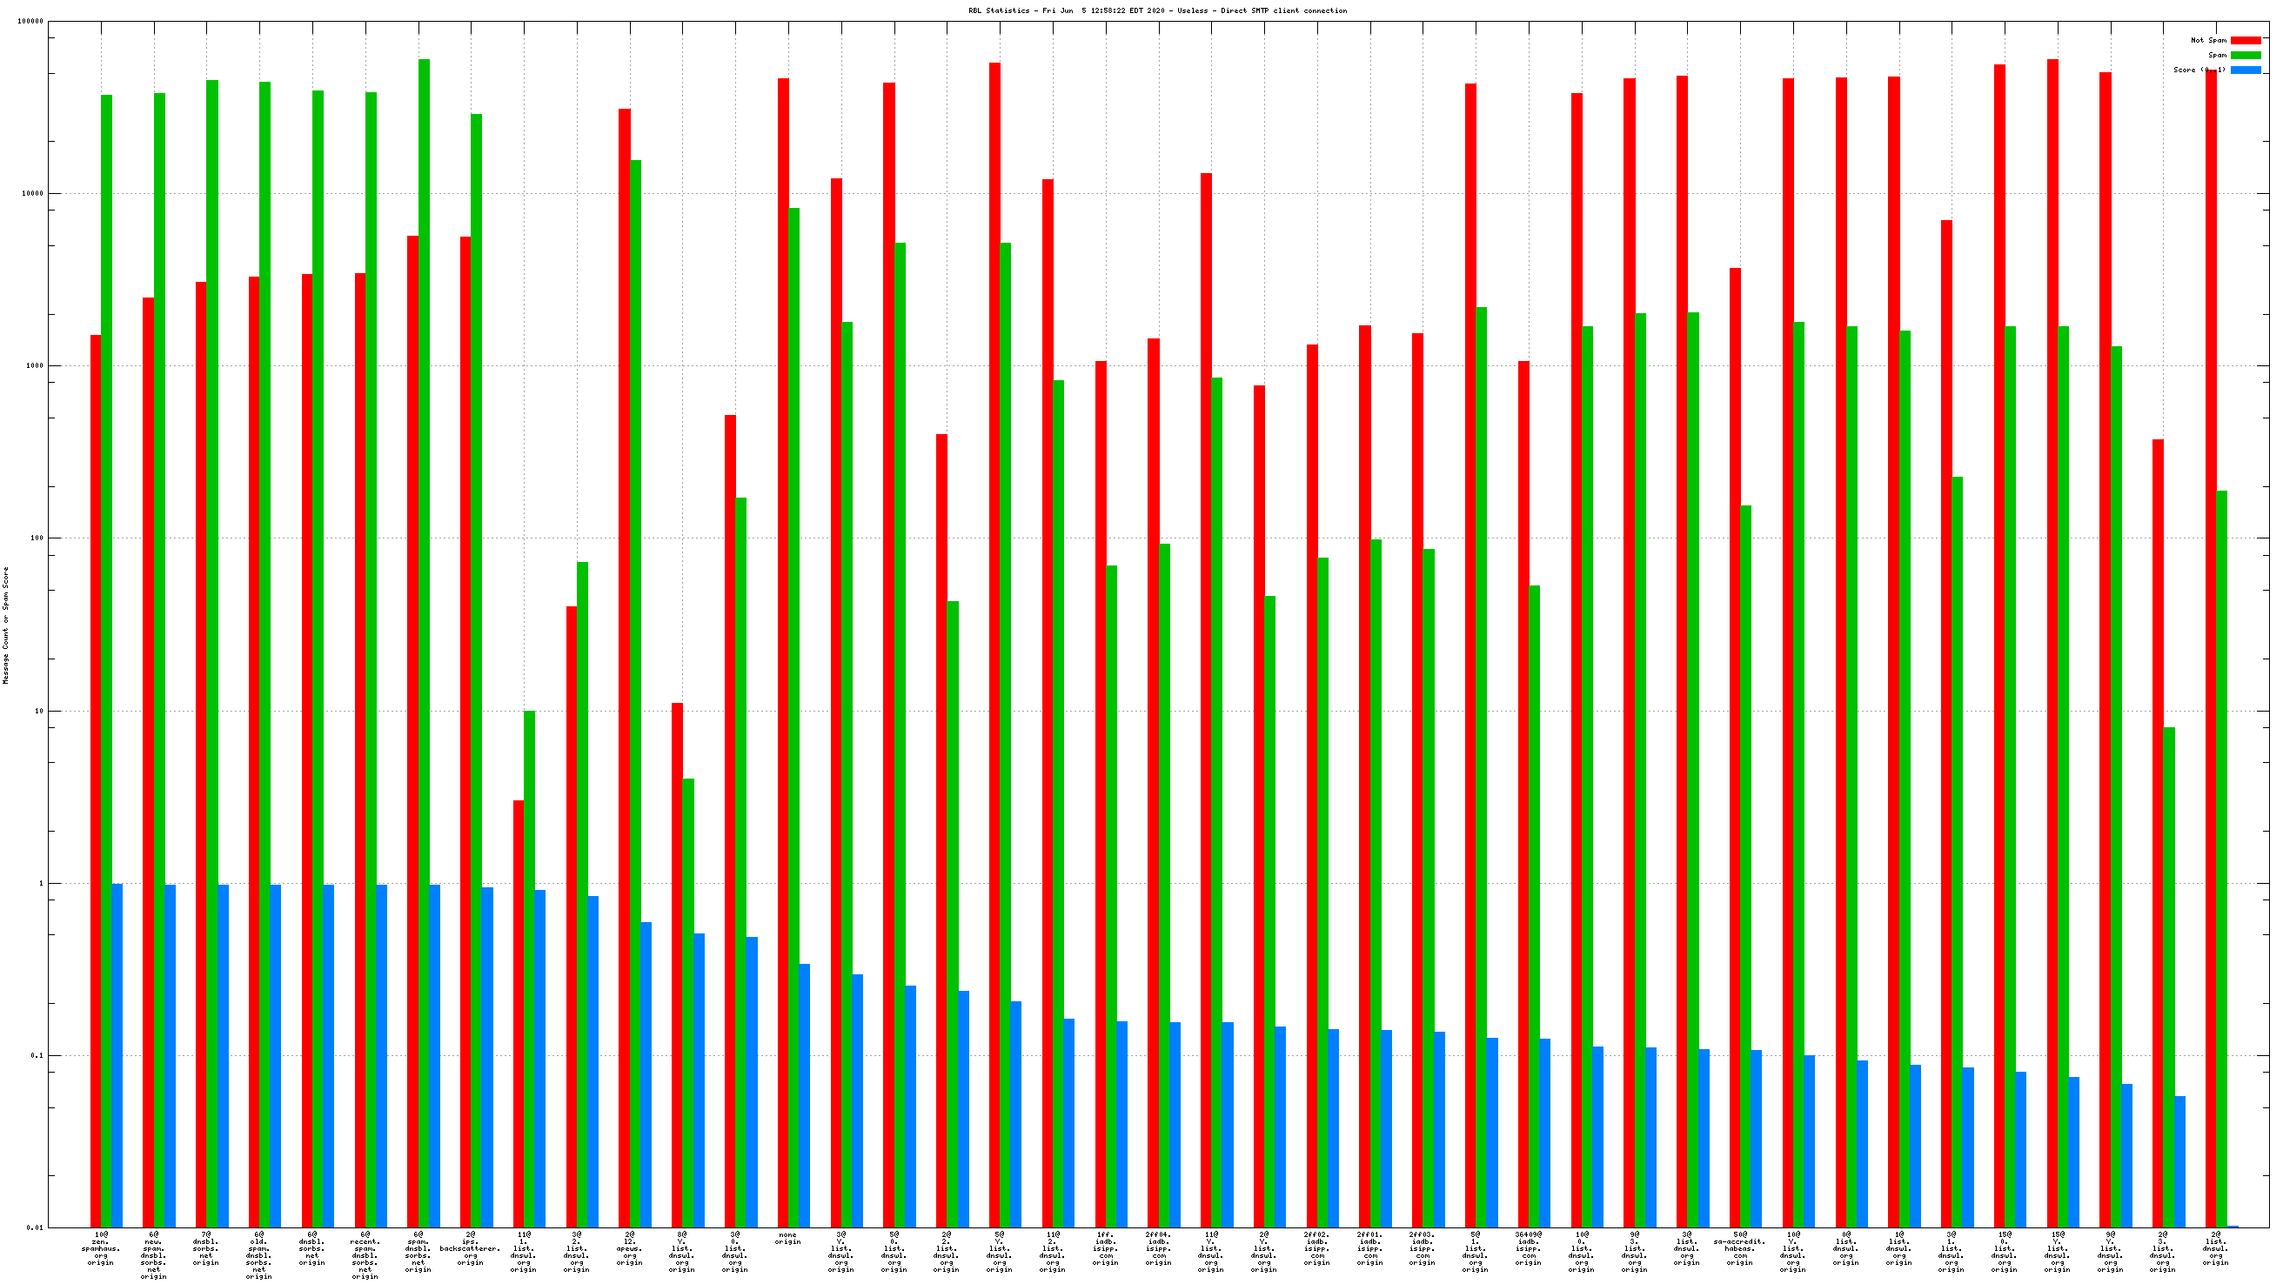This screenshot has width=2283, height=1284.
Task: Click the 0.01 y-axis tick label
Action: point(35,1227)
